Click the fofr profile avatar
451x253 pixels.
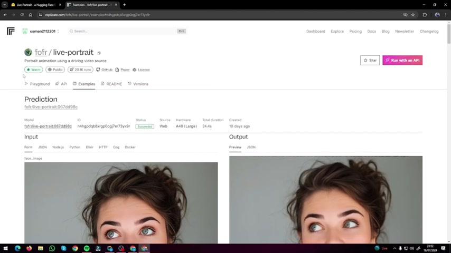coord(28,52)
